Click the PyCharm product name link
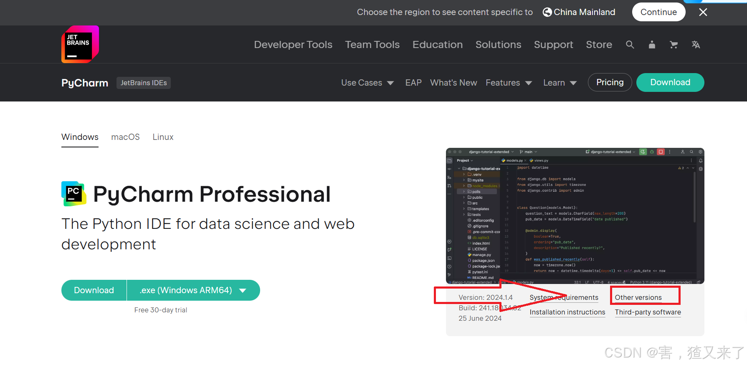This screenshot has width=747, height=365. (85, 83)
